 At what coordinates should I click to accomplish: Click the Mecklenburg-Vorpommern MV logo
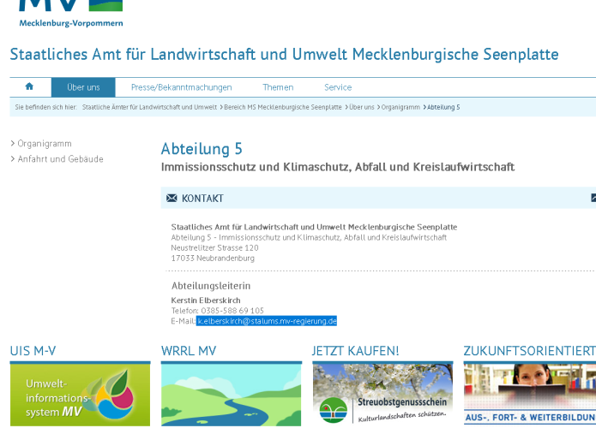click(x=71, y=14)
